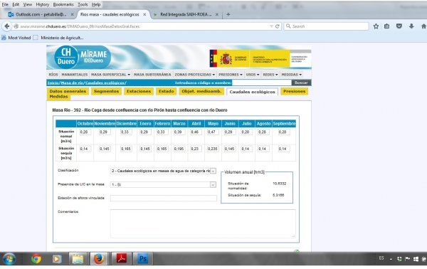Click the Buscar button

(x=301, y=83)
